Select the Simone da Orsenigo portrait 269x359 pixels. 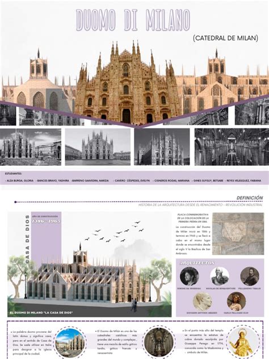[x=189, y=276]
